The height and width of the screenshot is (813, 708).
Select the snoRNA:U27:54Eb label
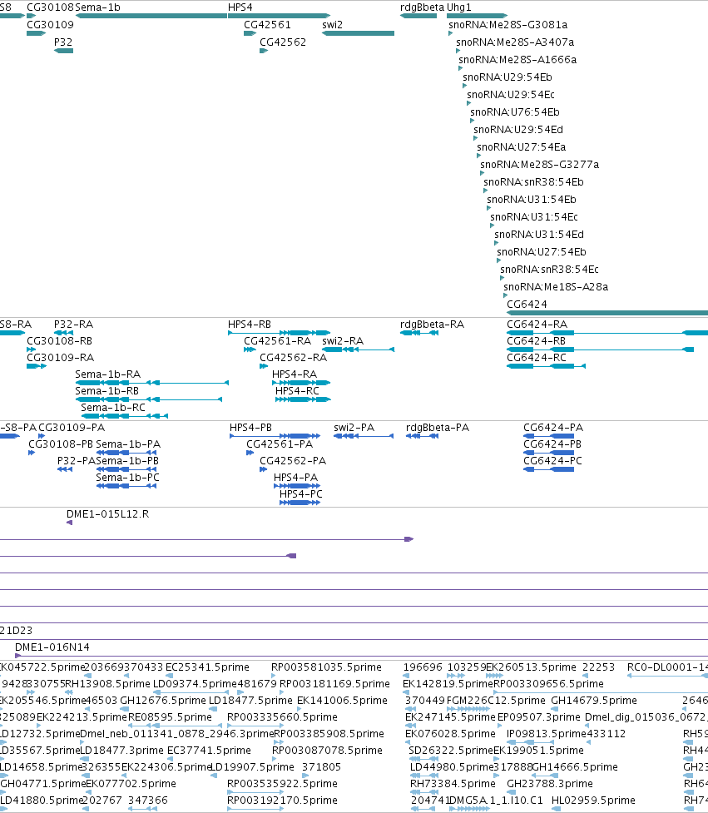[542, 251]
